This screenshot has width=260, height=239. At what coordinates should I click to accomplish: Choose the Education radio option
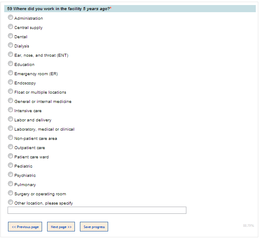pos(11,64)
